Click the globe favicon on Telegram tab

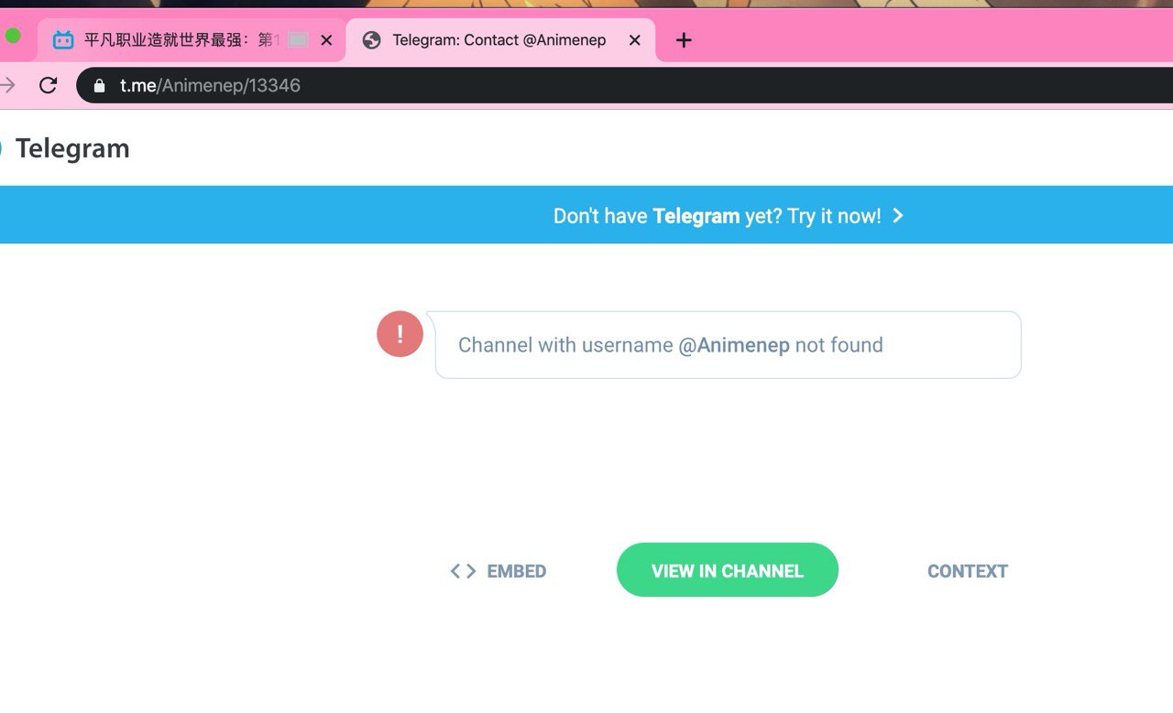click(371, 40)
